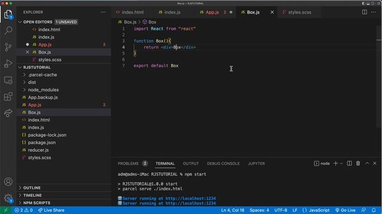Screen dimensions: 382x214
Task: Split the editor to the right
Action: (365, 12)
